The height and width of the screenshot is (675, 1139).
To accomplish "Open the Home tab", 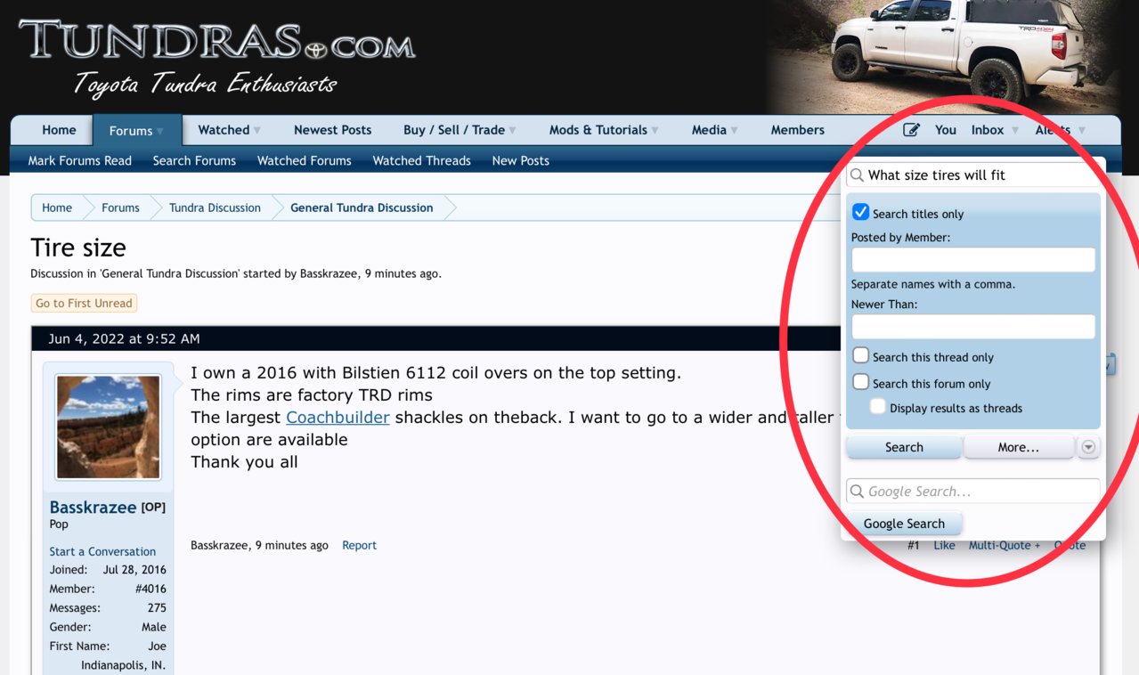I will tap(59, 130).
